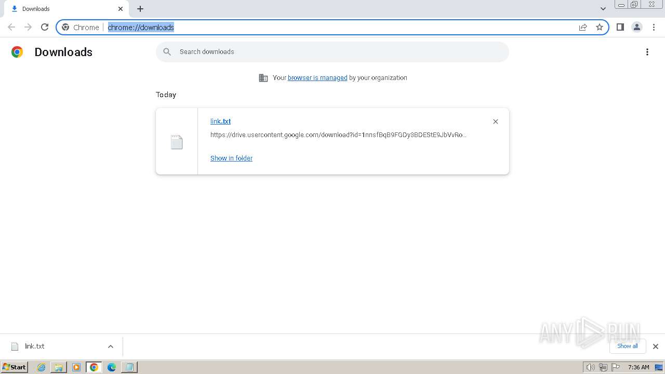Click the Chrome logo beside Downloads heading

[x=17, y=52]
